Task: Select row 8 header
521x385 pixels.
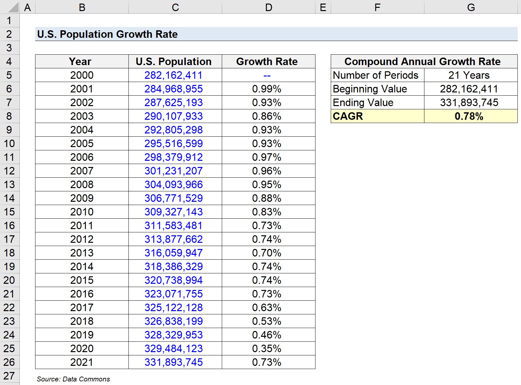Action: [x=9, y=116]
